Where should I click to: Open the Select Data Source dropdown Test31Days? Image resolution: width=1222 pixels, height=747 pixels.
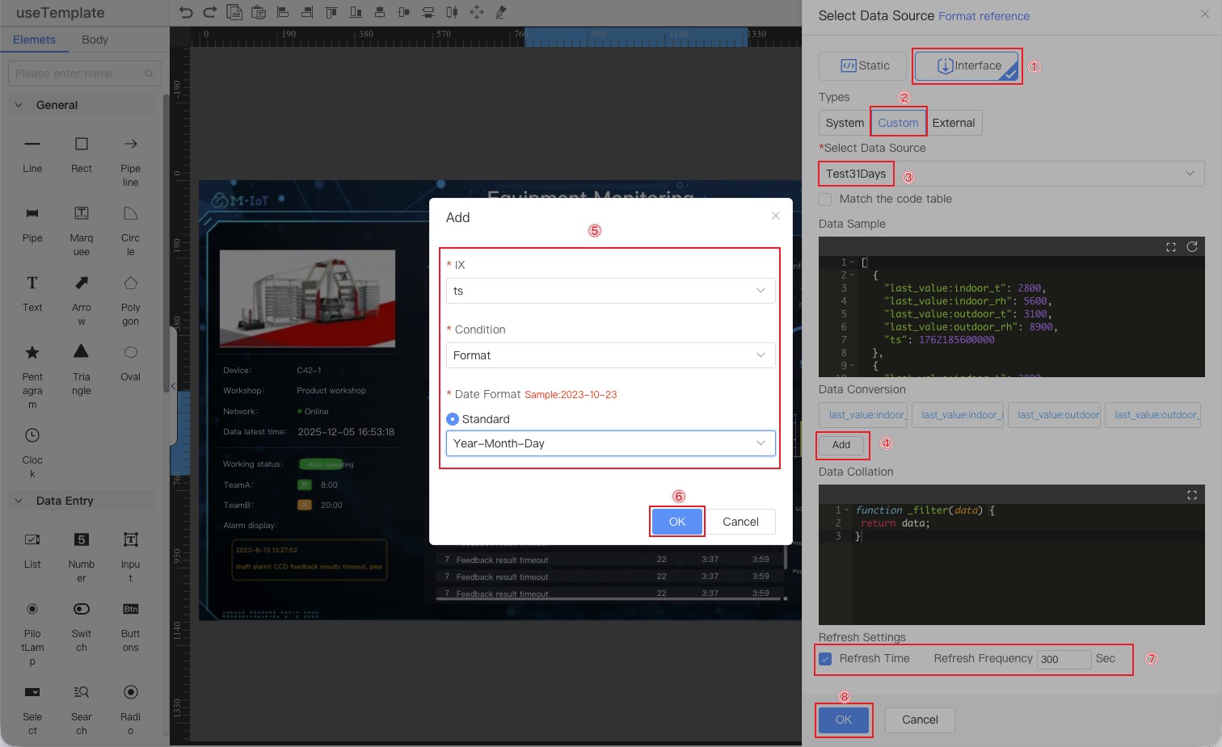click(1011, 173)
